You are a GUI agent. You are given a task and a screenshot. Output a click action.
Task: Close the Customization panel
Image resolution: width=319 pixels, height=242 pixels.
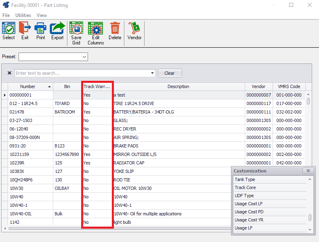[x=308, y=171]
